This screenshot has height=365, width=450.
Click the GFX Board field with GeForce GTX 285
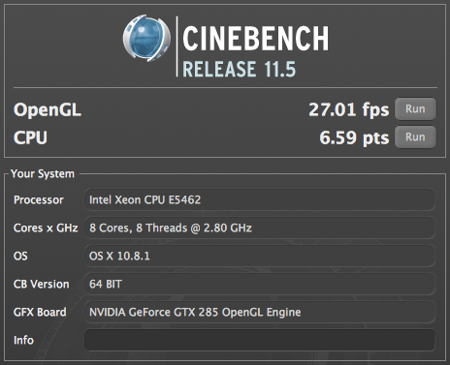click(260, 312)
